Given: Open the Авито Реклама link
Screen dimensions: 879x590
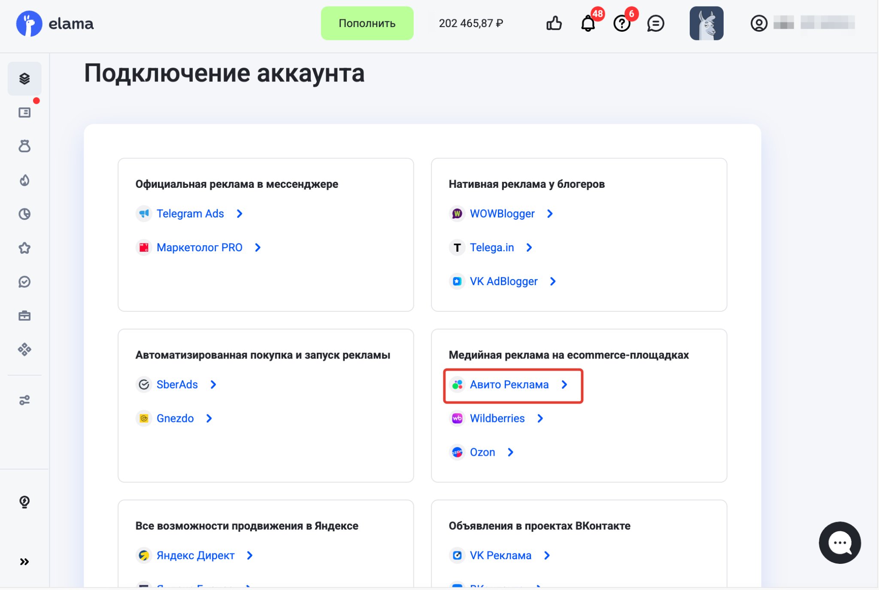Looking at the screenshot, I should [x=509, y=384].
